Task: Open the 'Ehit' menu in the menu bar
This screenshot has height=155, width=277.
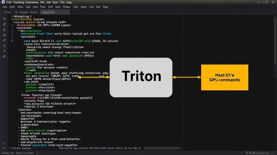Action: 12,7
